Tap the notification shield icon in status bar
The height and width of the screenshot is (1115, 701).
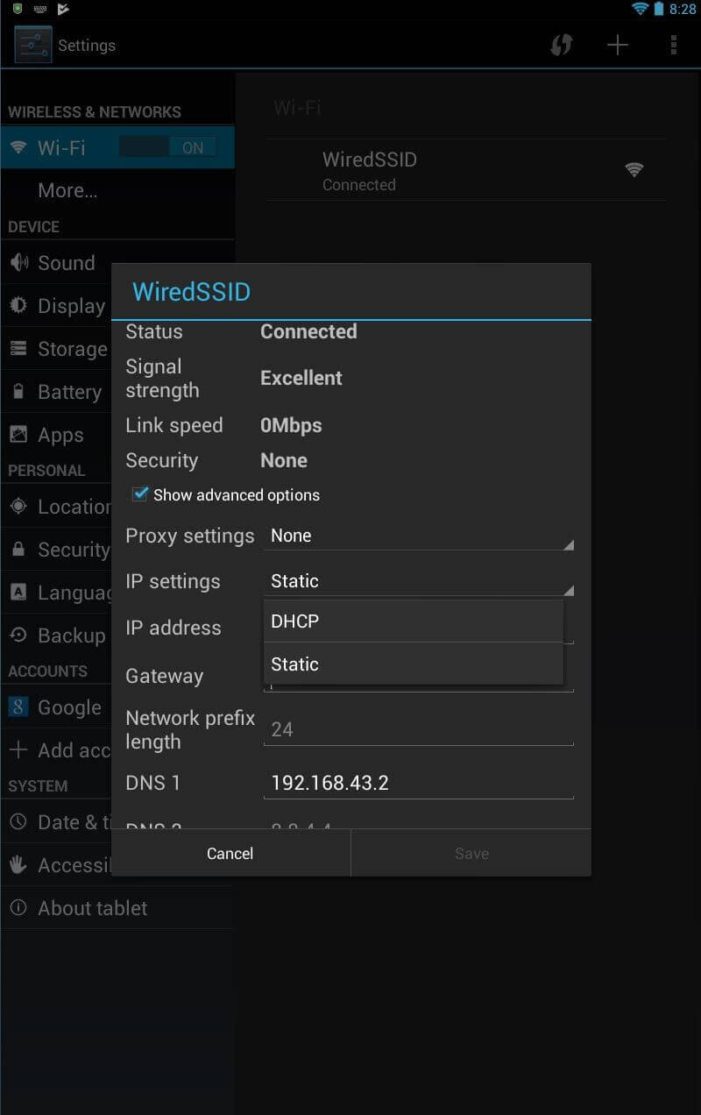(18, 9)
